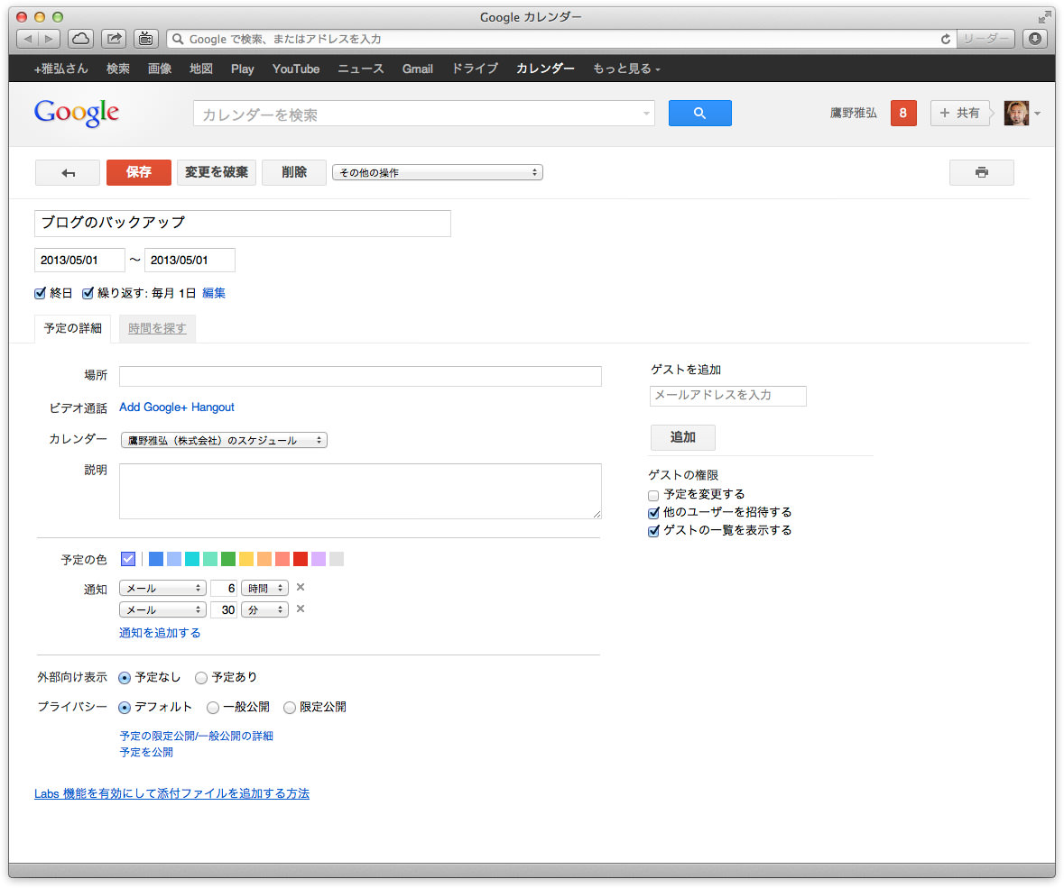Select the 予定なし radio button

[x=125, y=678]
